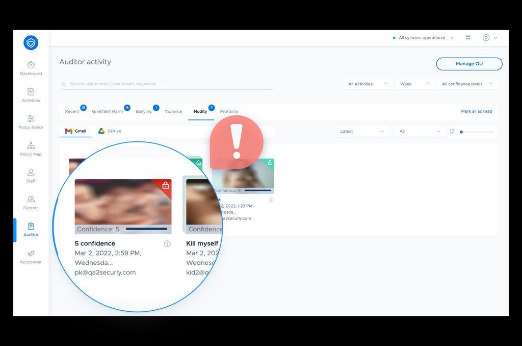Click the Manage OU button
The height and width of the screenshot is (346, 522).
469,64
